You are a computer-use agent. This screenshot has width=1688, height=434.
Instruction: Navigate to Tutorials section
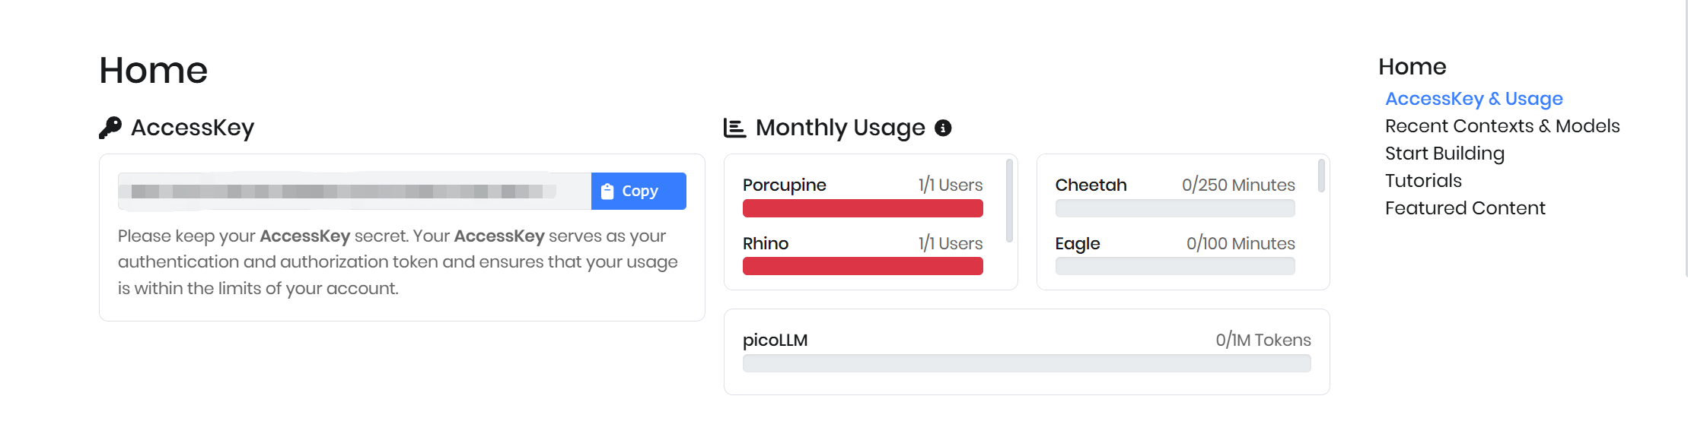click(1422, 181)
